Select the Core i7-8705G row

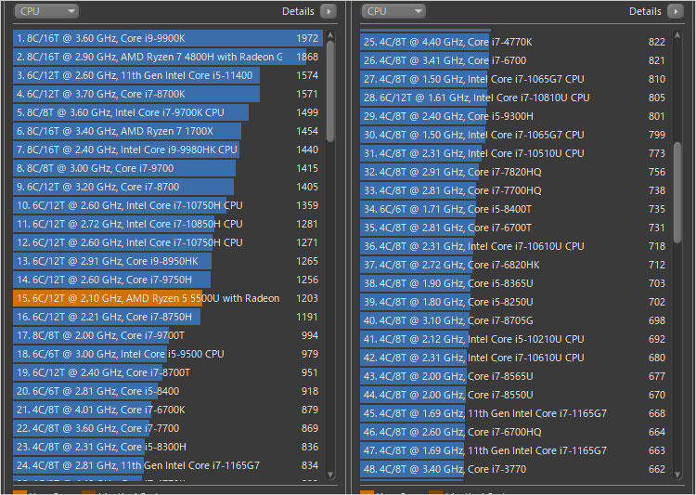tap(515, 320)
